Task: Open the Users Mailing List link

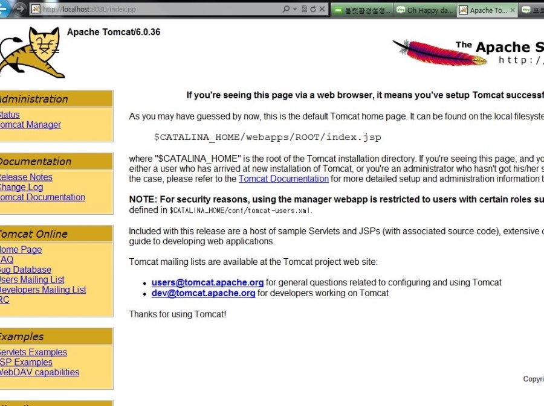Action: 32,280
